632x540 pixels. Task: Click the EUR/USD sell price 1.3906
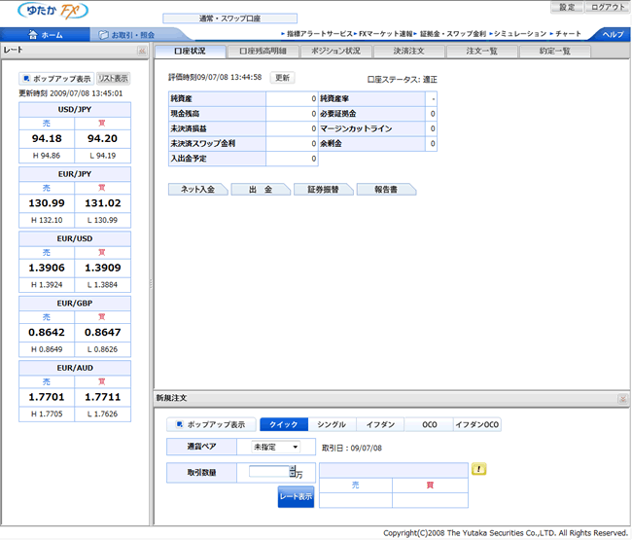pos(47,268)
